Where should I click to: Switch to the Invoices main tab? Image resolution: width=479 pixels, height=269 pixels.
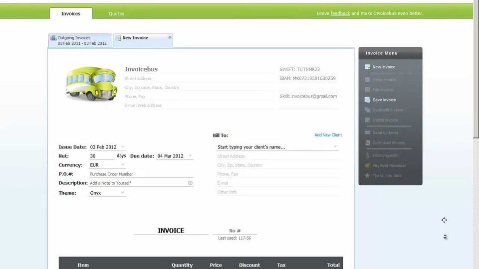(70, 13)
